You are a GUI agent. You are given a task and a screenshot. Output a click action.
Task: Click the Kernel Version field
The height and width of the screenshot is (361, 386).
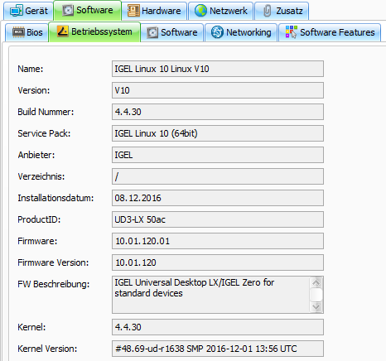pos(218,349)
